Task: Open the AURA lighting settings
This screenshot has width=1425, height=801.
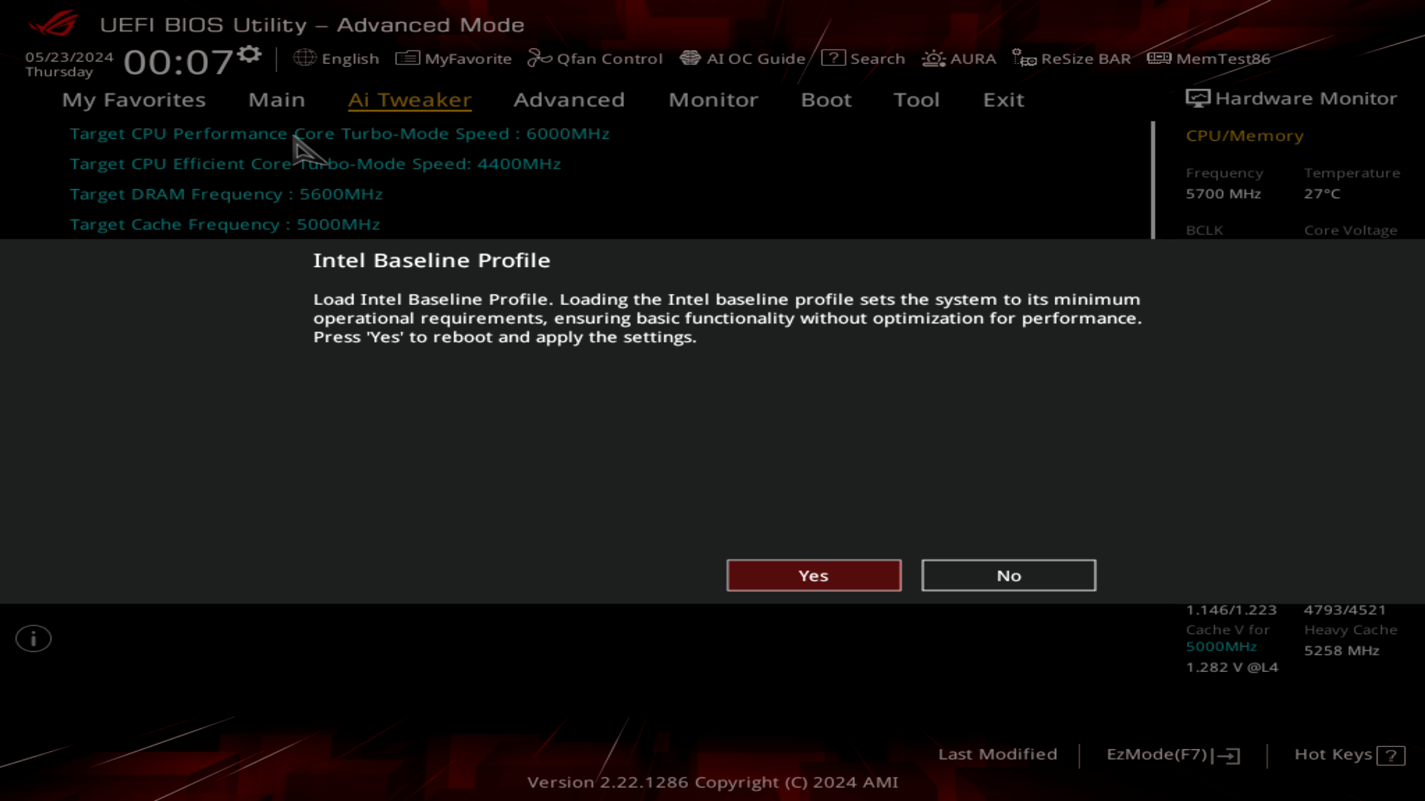Action: pyautogui.click(x=958, y=59)
